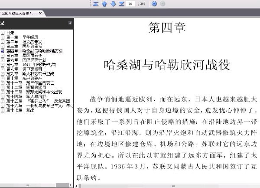
Task: Click the document view scroll-left arrow
Action: [x=76, y=186]
